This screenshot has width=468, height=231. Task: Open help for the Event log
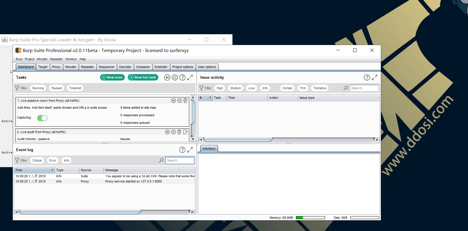(x=182, y=150)
